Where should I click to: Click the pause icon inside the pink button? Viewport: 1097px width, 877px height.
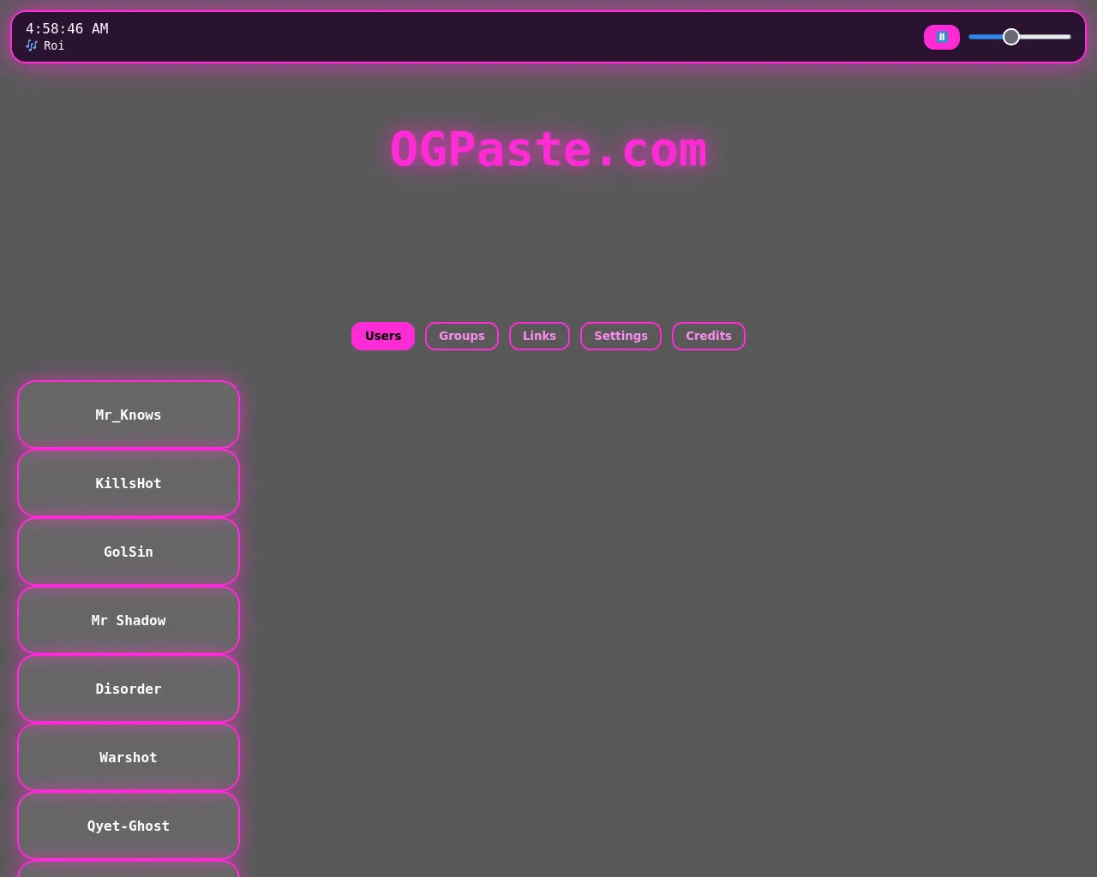point(941,37)
